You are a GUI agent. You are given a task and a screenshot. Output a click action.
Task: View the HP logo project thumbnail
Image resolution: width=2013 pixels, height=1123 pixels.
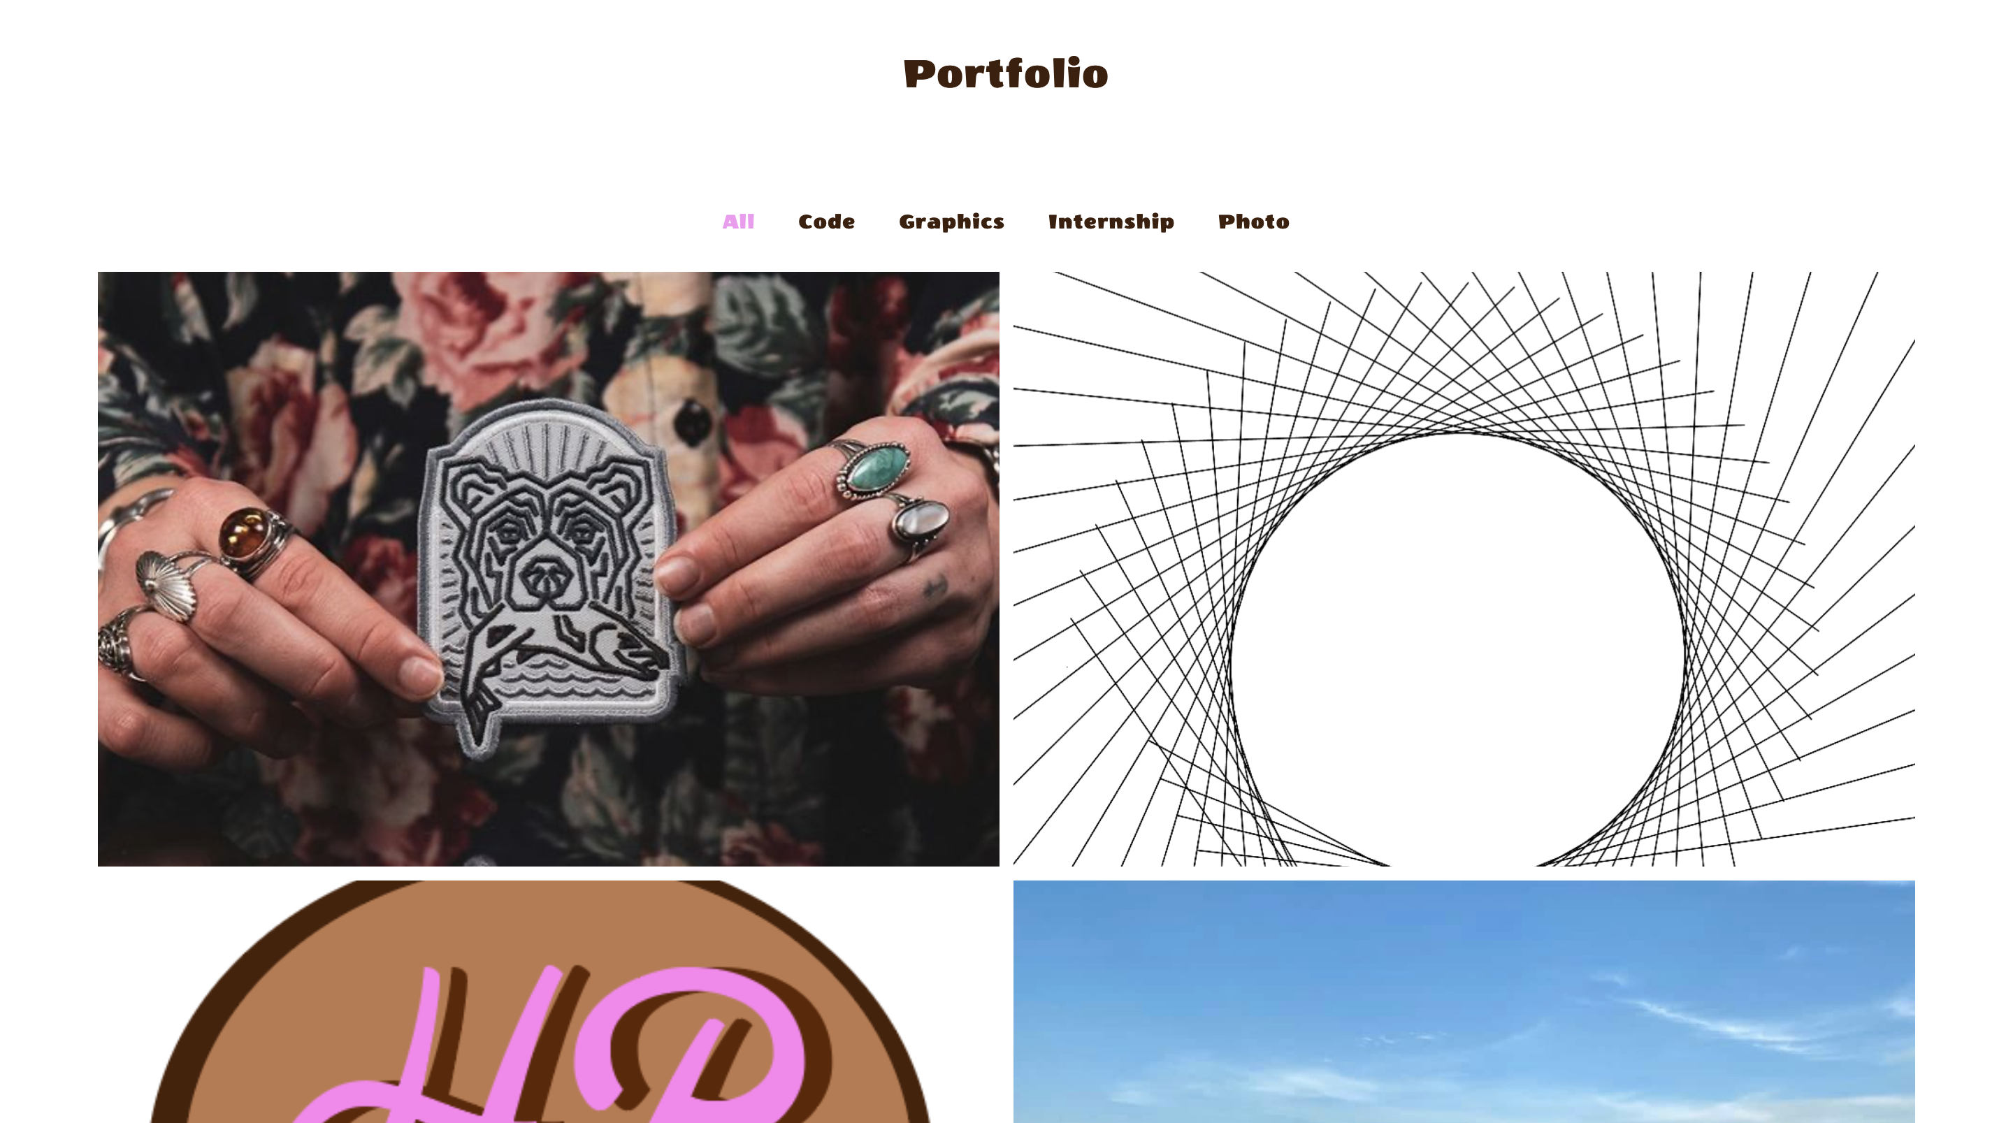point(548,1002)
